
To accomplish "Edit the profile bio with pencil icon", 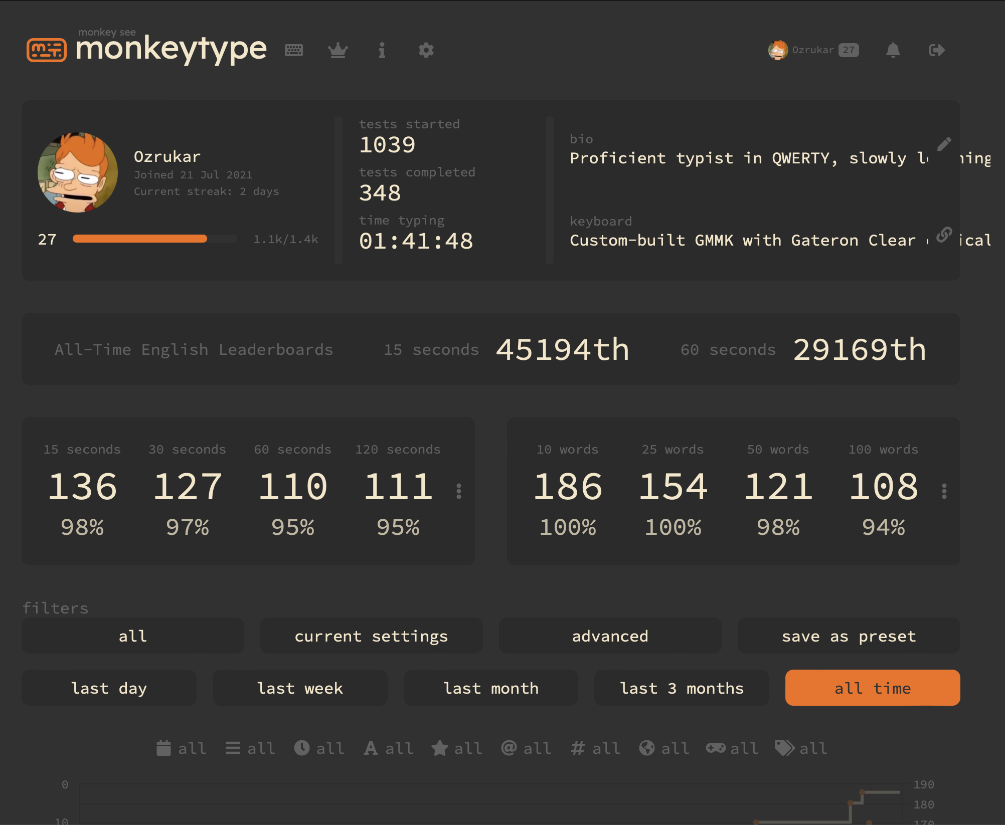I will [x=945, y=144].
